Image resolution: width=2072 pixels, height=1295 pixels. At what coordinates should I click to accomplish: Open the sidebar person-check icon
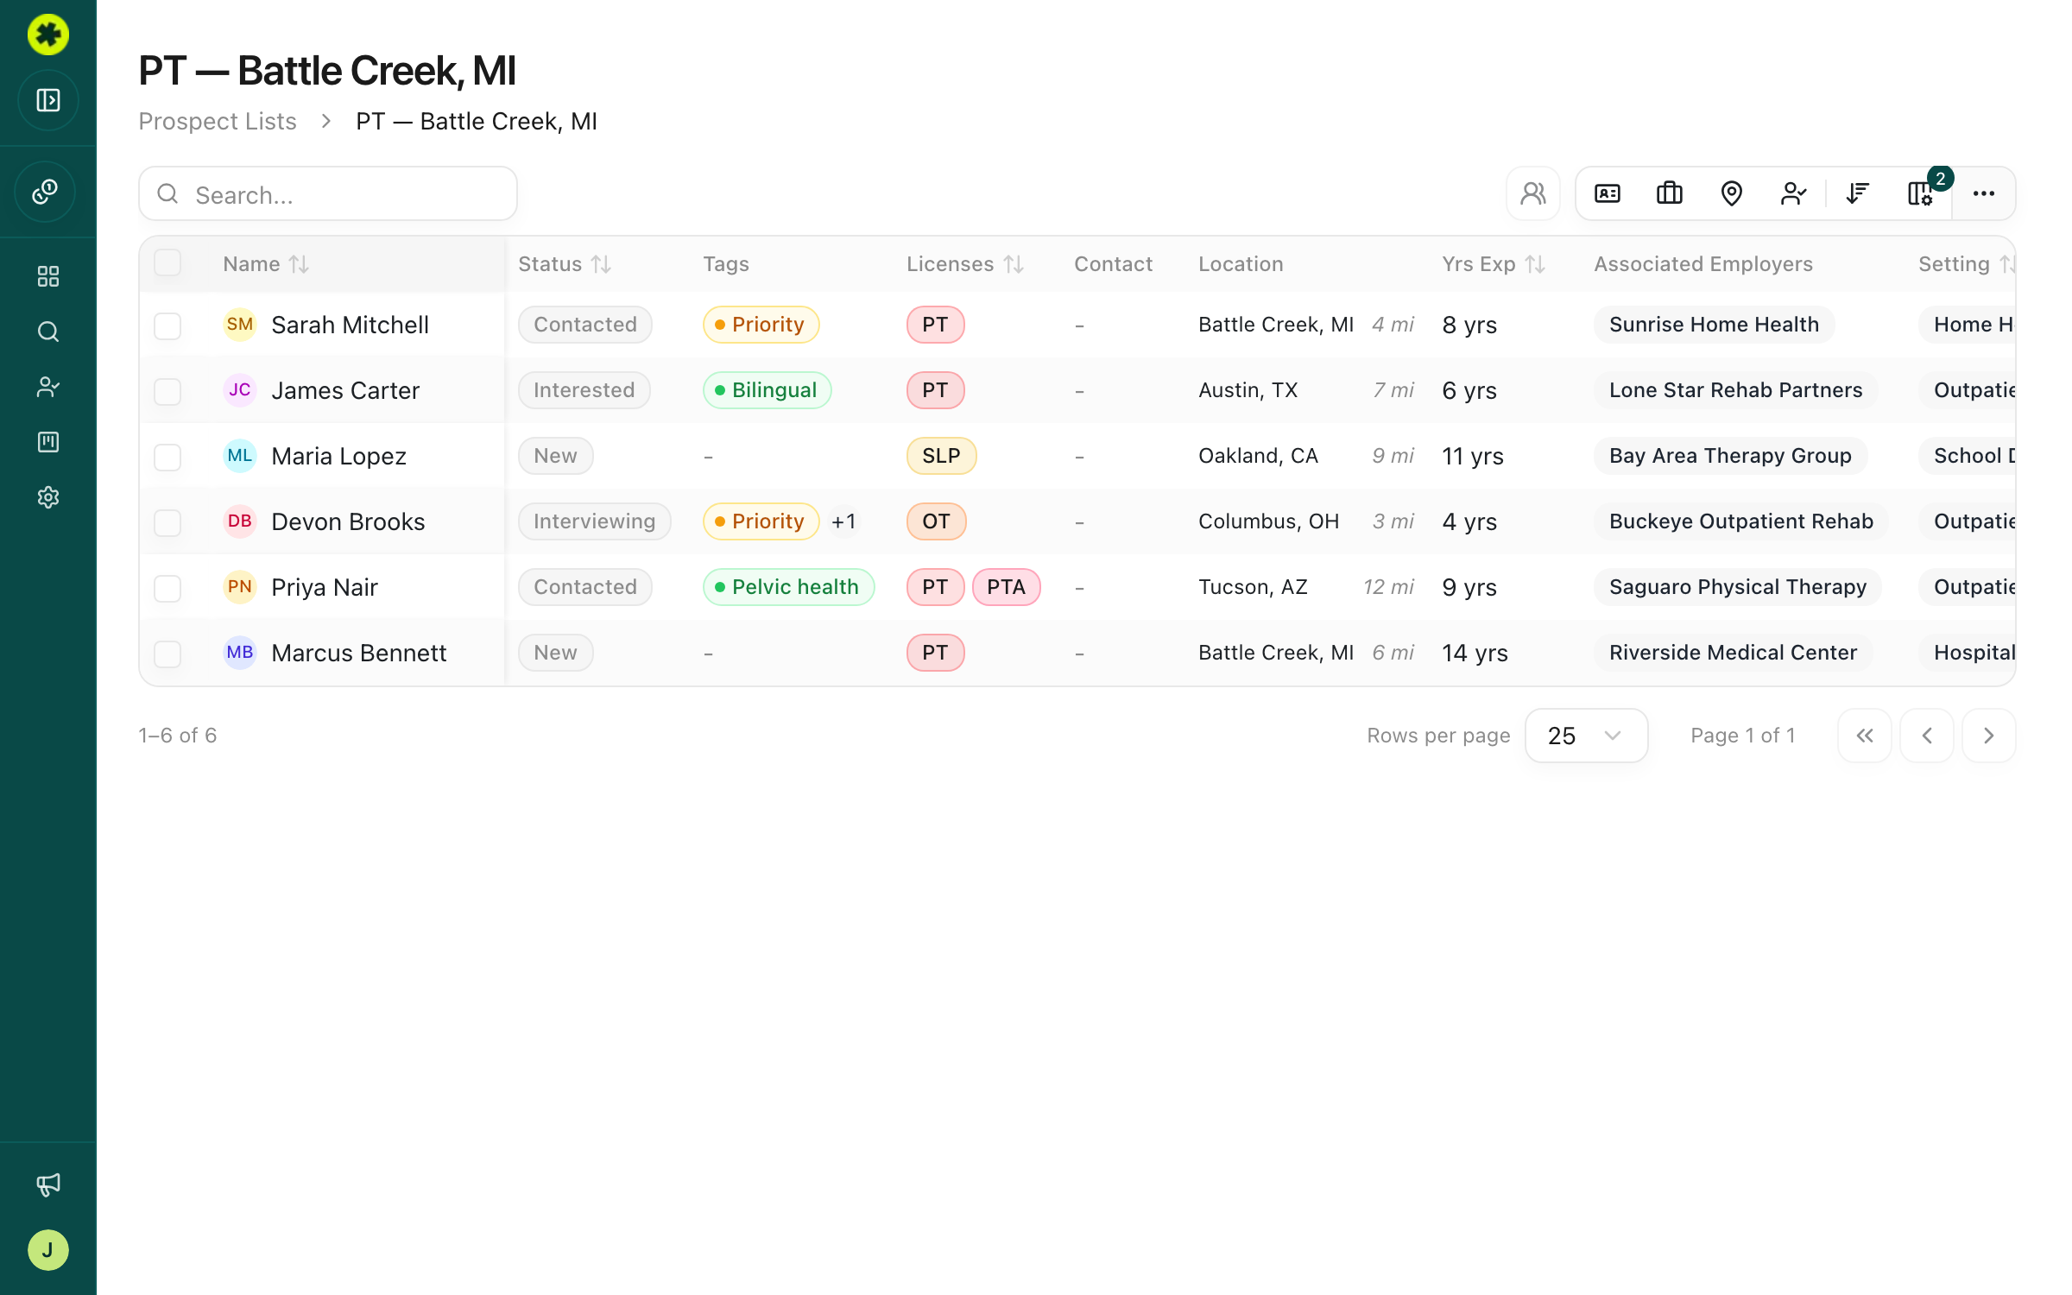click(48, 387)
